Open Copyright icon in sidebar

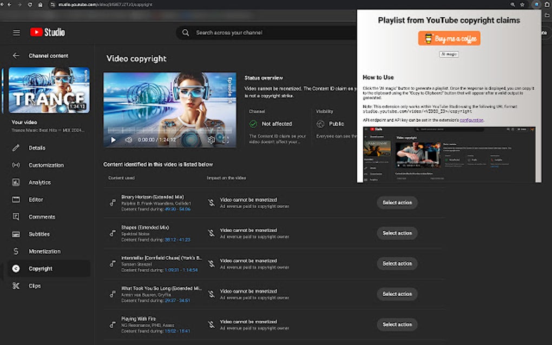point(16,269)
